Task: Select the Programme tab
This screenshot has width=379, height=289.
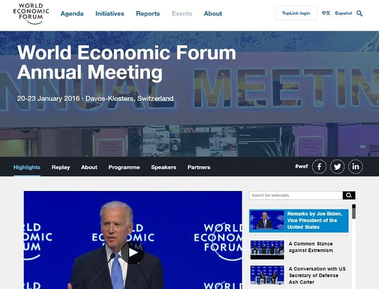Action: (124, 167)
